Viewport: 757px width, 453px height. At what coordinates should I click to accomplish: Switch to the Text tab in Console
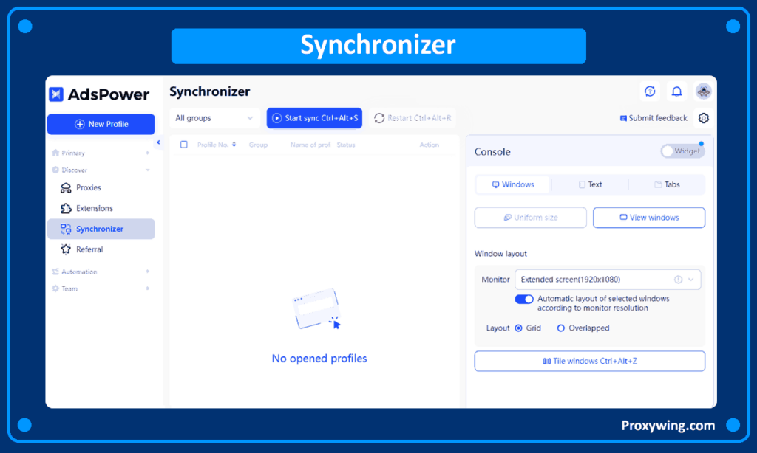click(x=590, y=184)
